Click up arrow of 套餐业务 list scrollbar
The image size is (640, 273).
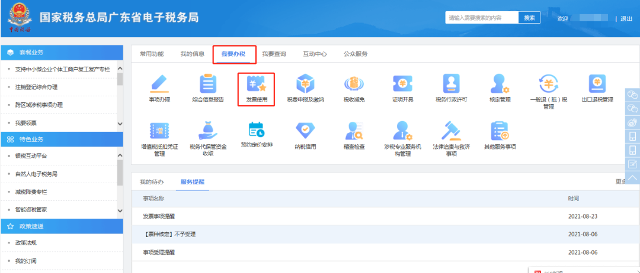tap(120, 69)
